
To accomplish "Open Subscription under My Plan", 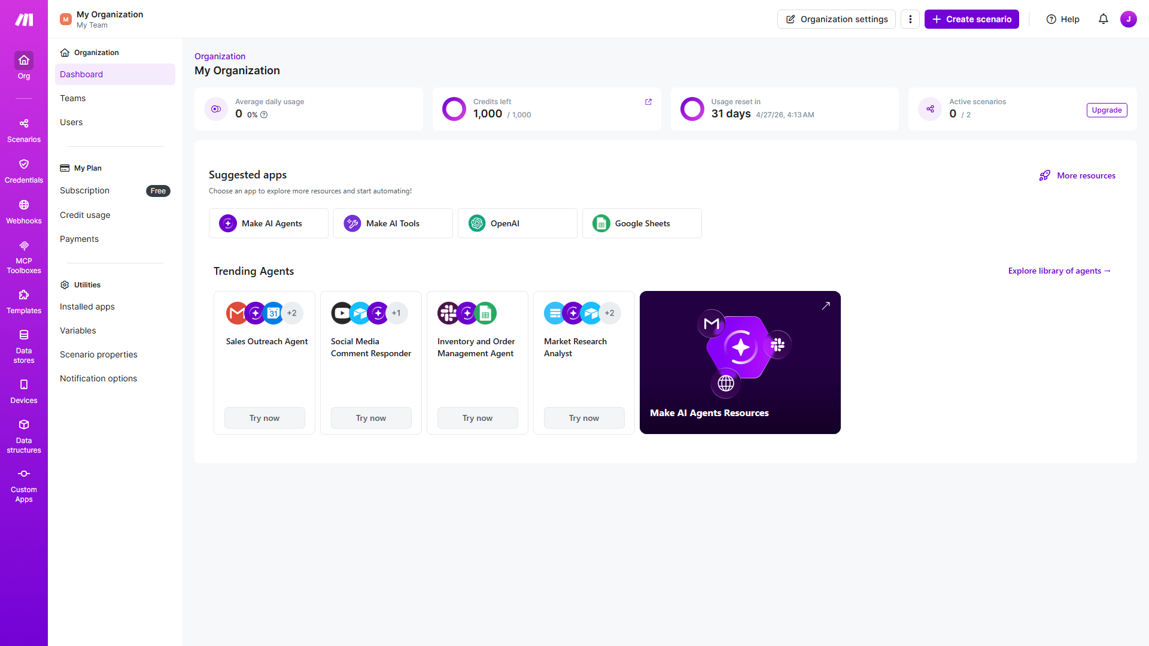I will tap(115, 191).
